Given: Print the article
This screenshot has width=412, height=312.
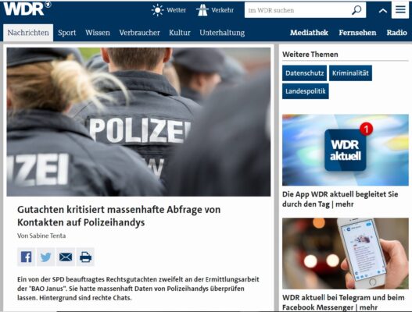Looking at the screenshot, I should coord(85,257).
